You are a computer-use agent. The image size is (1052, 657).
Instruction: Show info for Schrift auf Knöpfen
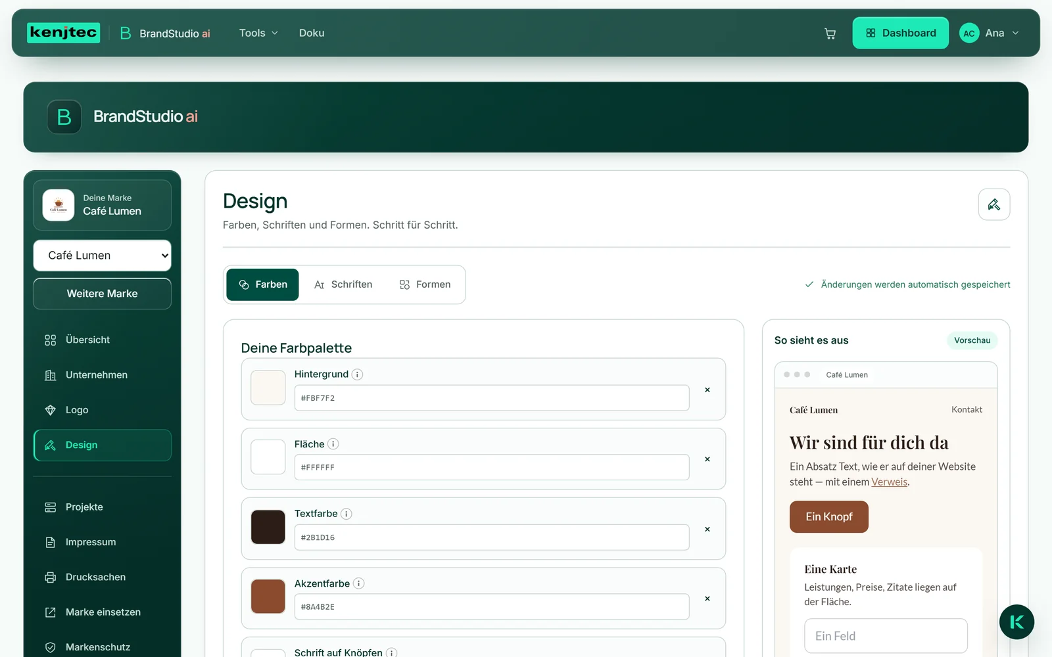391,652
